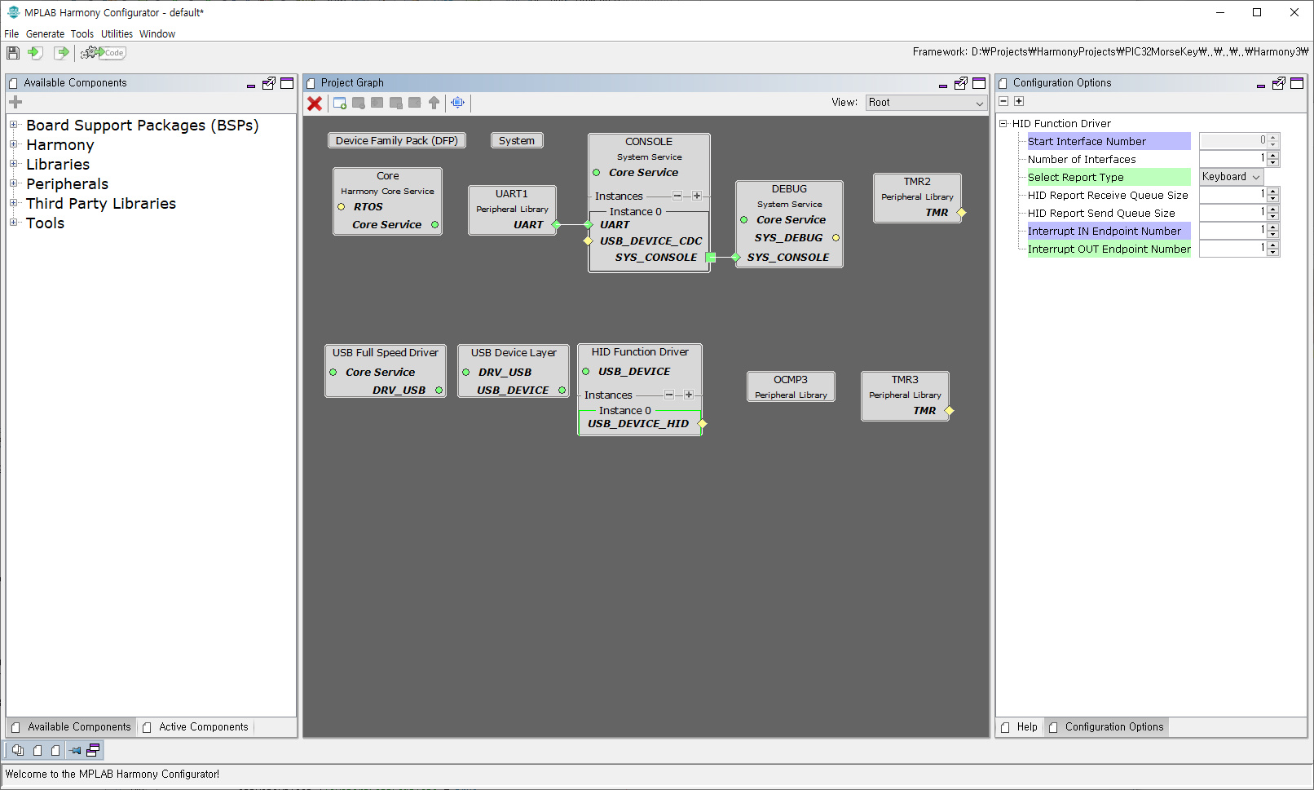This screenshot has width=1314, height=790.
Task: Add a CONSOLE instance with plus button
Action: [697, 196]
